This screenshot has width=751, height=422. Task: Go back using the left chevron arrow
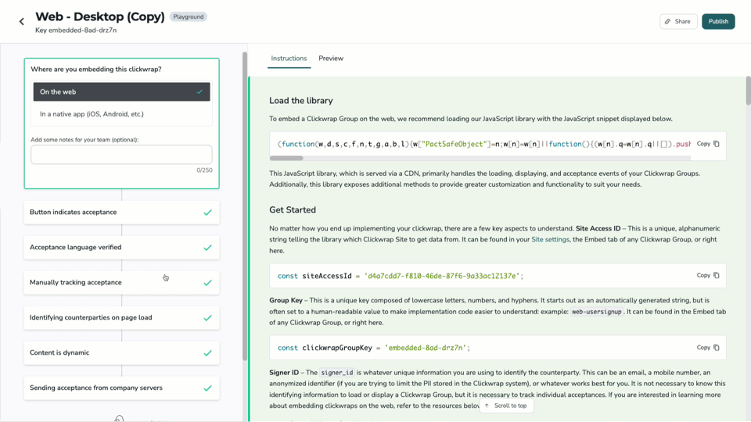pos(22,22)
